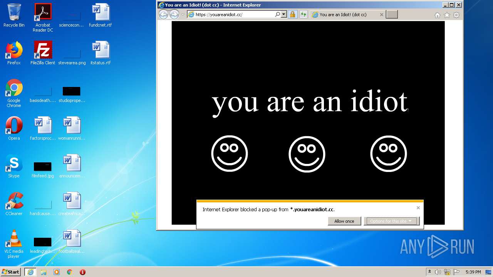
Task: Click the middle smiley face on page
Action: (307, 154)
